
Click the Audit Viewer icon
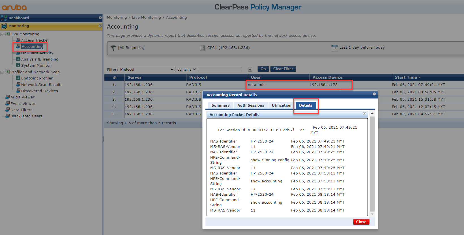(8, 97)
